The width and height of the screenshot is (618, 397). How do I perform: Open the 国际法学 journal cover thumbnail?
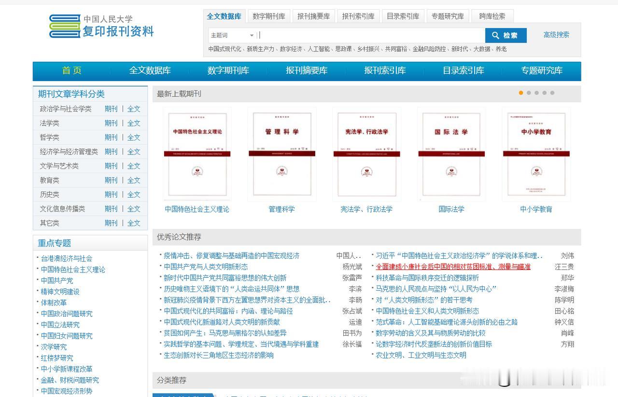click(x=451, y=154)
